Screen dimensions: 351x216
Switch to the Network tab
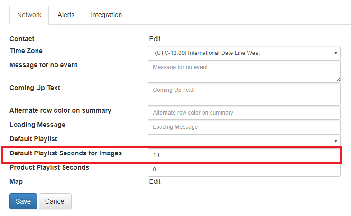coord(29,15)
